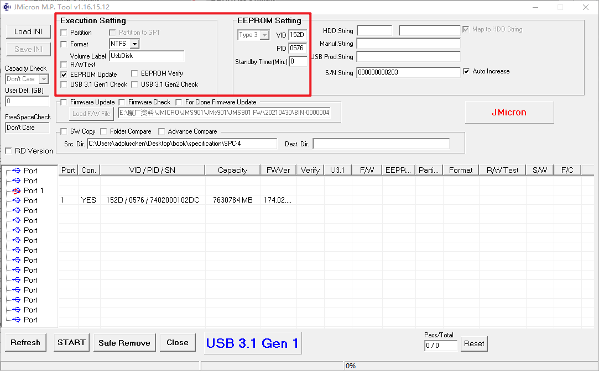Viewport: 599px width, 371px height.
Task: Tick the USB 3.1 Gen2 Check box
Action: [x=134, y=84]
